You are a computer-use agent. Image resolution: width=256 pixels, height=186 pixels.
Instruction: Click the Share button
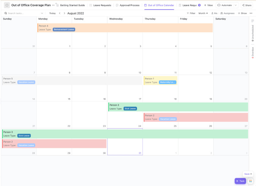pyautogui.click(x=247, y=5)
